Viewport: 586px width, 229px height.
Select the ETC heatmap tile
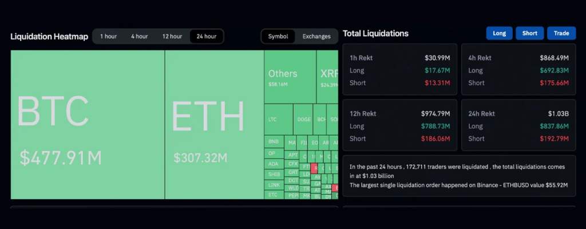[x=274, y=195]
